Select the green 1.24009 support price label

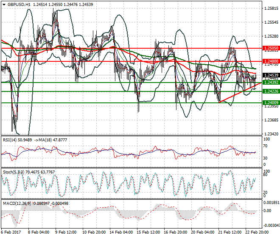tap(271, 102)
